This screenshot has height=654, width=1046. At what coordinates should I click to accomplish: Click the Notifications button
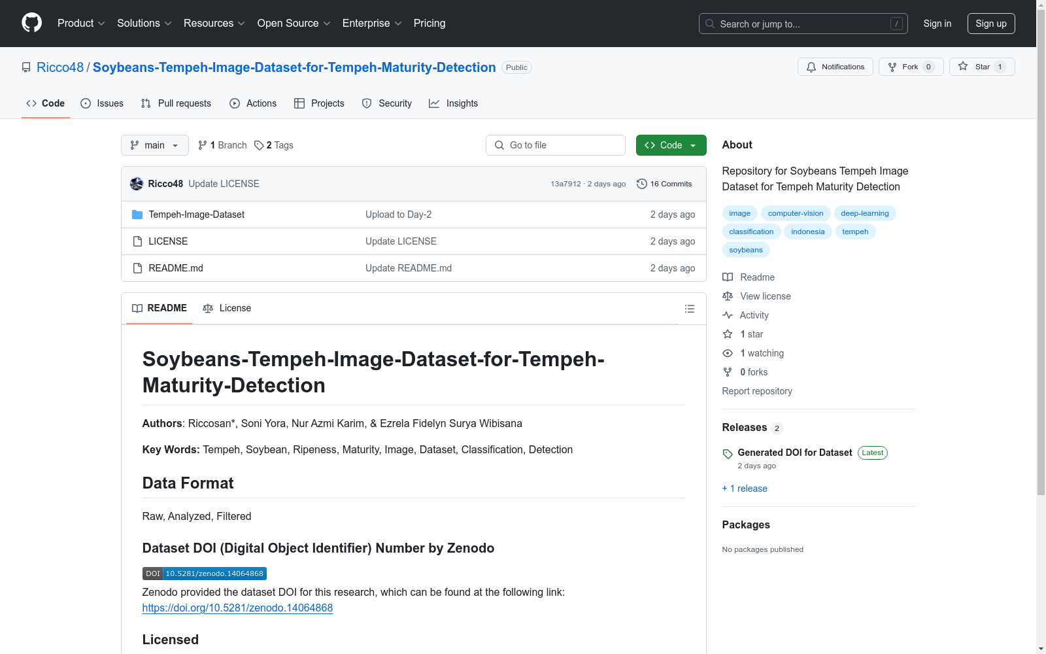click(x=835, y=67)
